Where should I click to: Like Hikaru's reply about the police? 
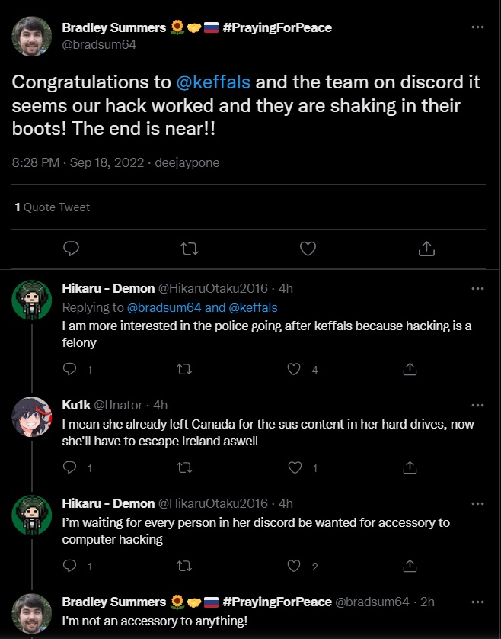(x=294, y=368)
